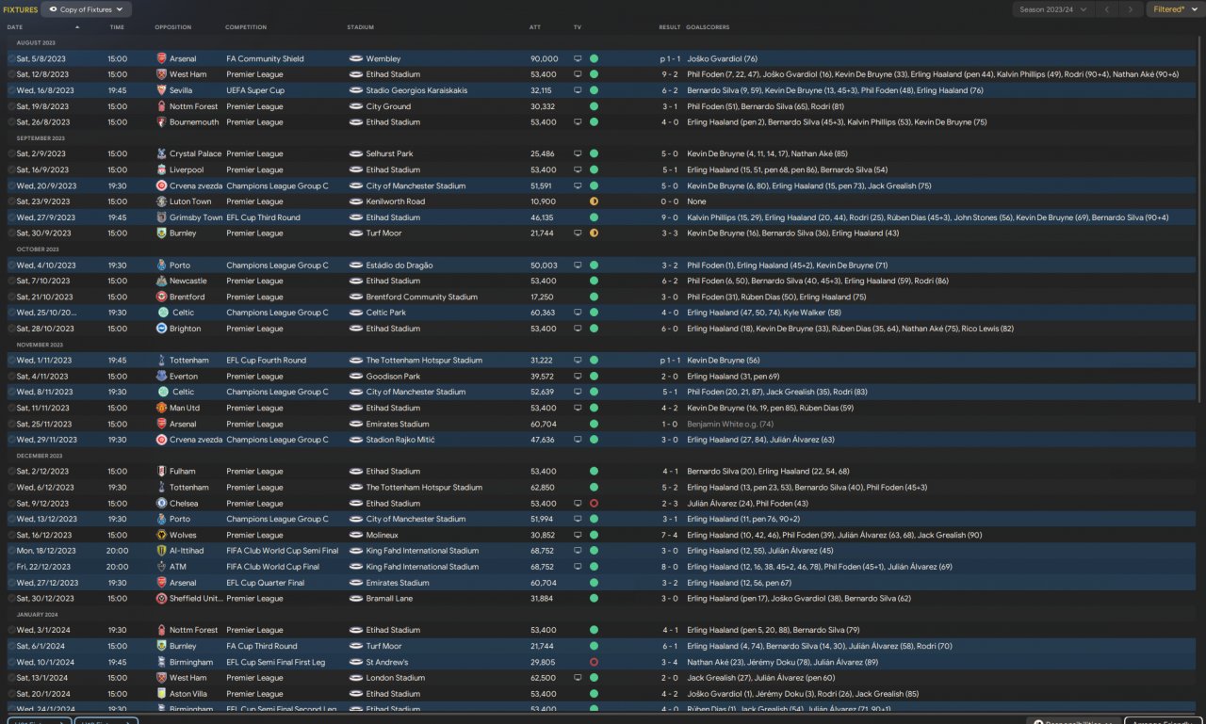Sort by the Result column header
Screen dimensions: 1206x724
coord(670,27)
